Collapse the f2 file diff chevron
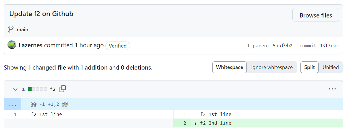 15,89
